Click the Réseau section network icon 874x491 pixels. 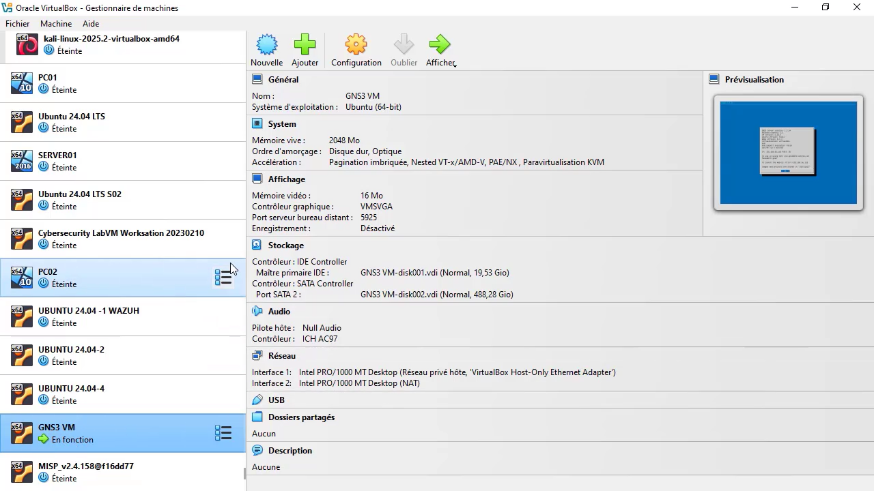click(x=257, y=355)
